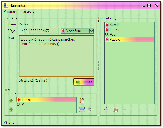
Task: Select Lenka in the Fronta queue
Action: [x=46, y=100]
